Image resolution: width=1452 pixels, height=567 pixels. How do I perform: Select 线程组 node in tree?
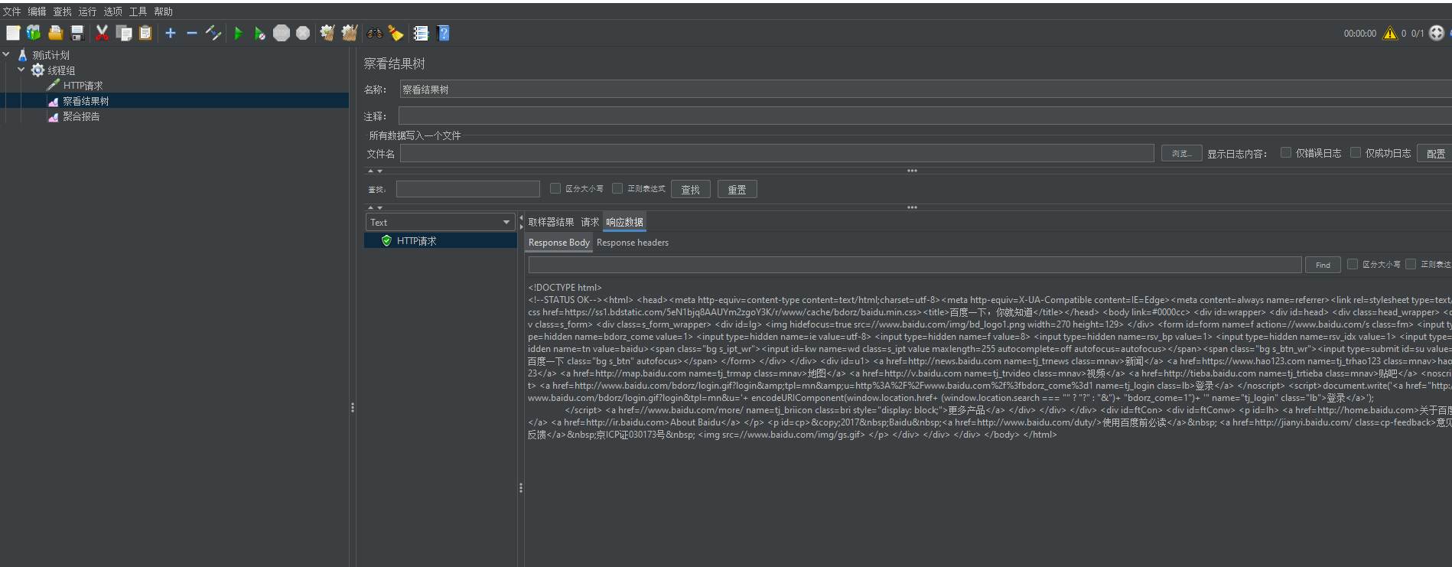coord(61,70)
